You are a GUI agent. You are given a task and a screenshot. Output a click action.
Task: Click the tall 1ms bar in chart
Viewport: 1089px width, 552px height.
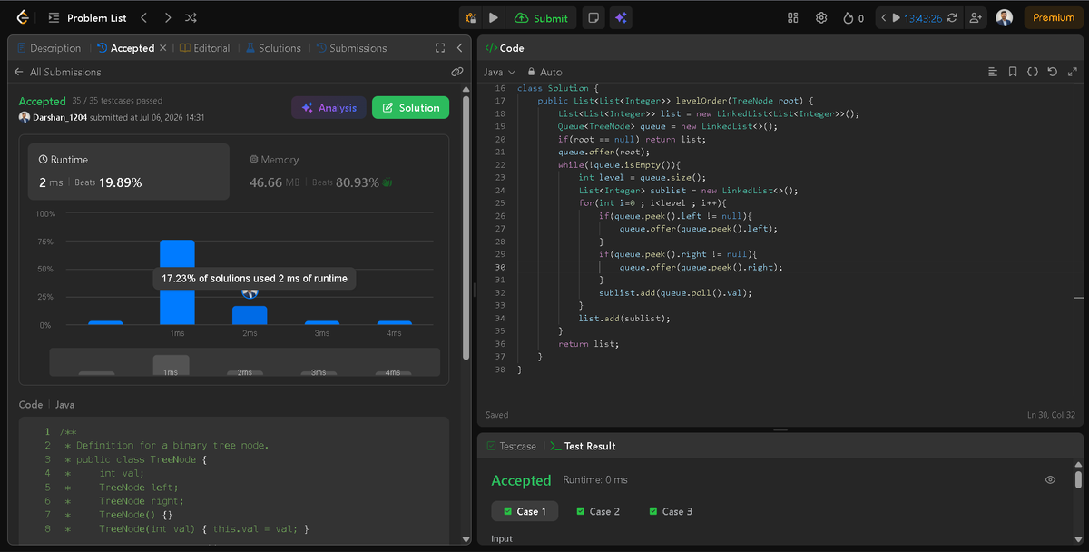coord(177,282)
